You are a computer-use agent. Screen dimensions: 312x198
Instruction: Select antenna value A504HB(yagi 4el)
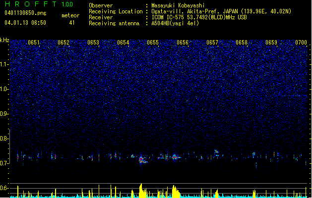click(x=175, y=23)
